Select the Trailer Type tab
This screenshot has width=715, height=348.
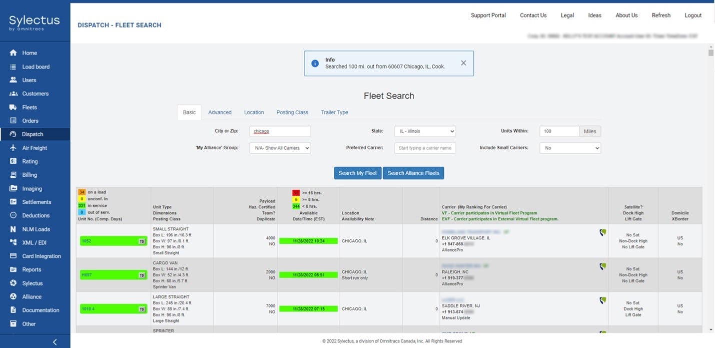click(x=334, y=112)
